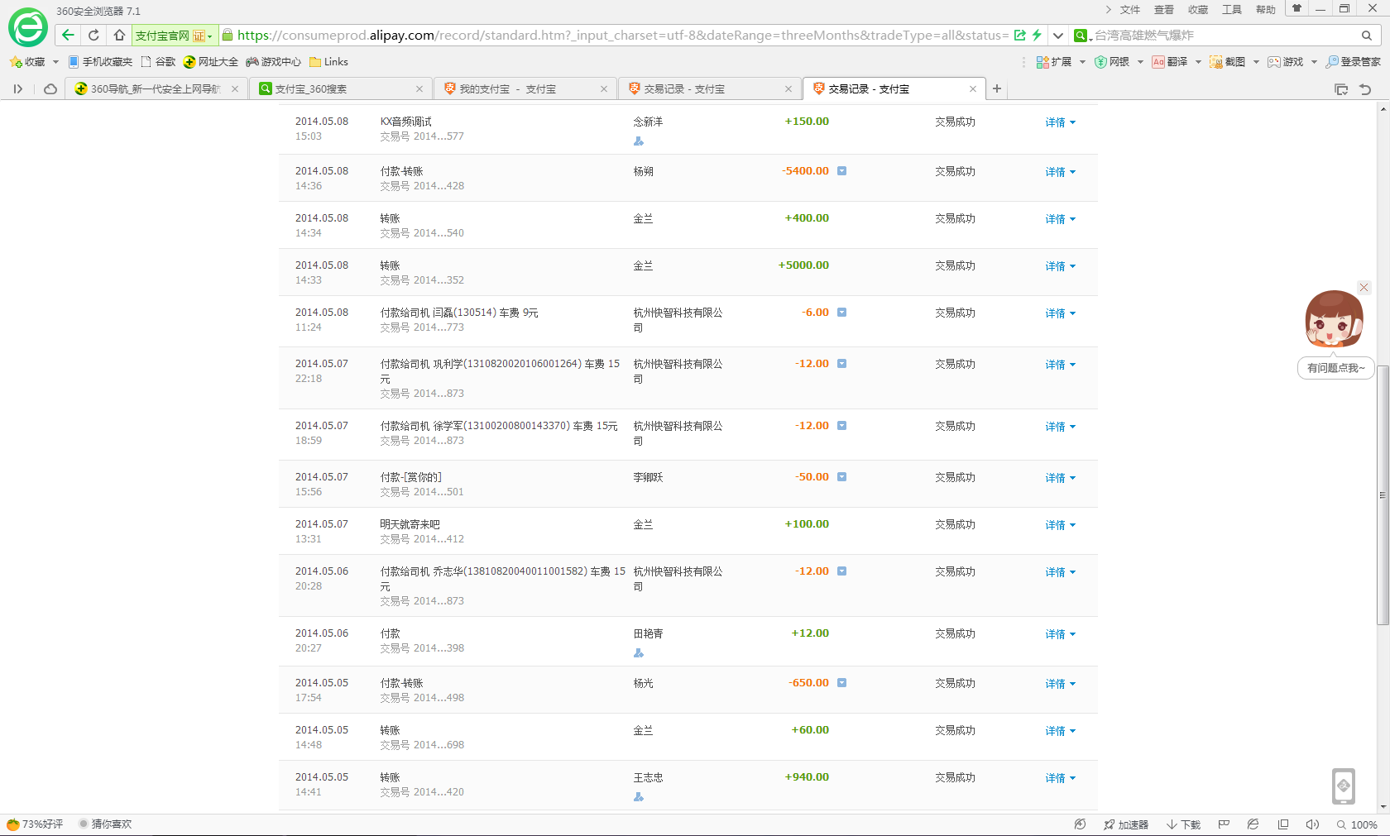Click the page vertical scrollbar thumb
Screen dimensions: 1390x836
(x=1383, y=494)
